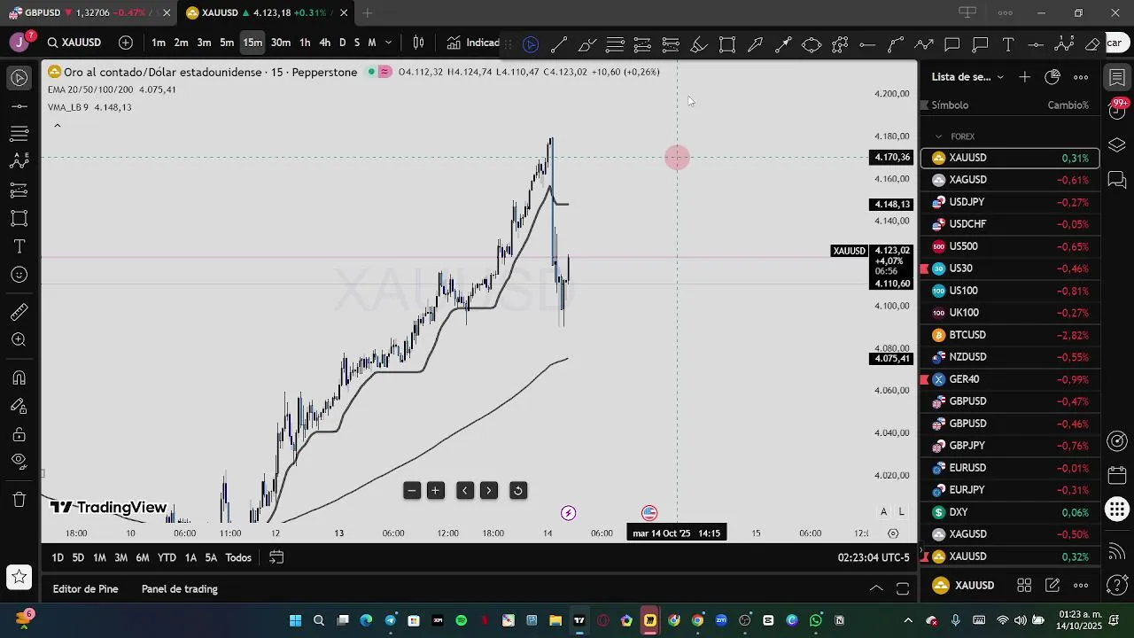Collapse the indicator legend chevron
This screenshot has width=1134, height=638.
tap(57, 126)
